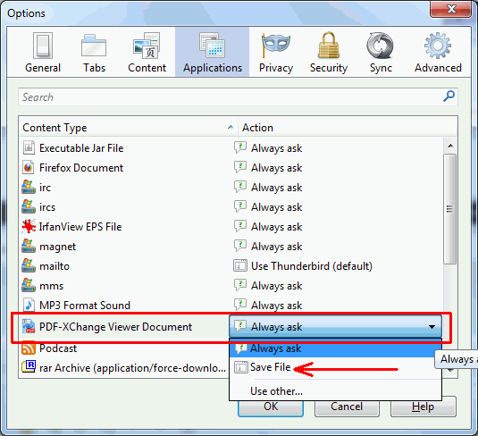Choose Use other... in the dropdown list
This screenshot has height=436, width=478.
click(335, 390)
